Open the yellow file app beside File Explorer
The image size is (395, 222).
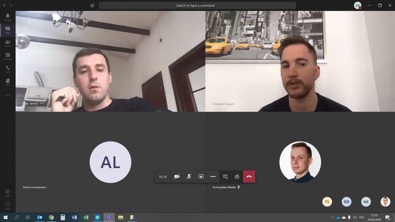click(x=132, y=217)
